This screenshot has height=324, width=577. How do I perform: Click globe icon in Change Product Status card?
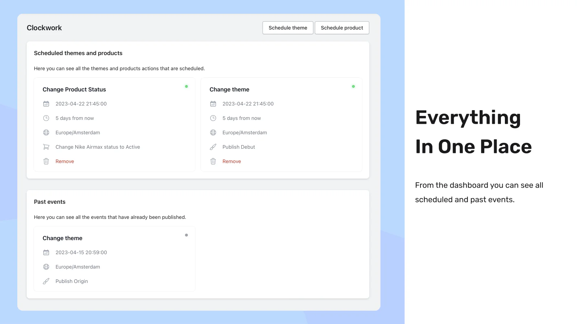click(46, 132)
